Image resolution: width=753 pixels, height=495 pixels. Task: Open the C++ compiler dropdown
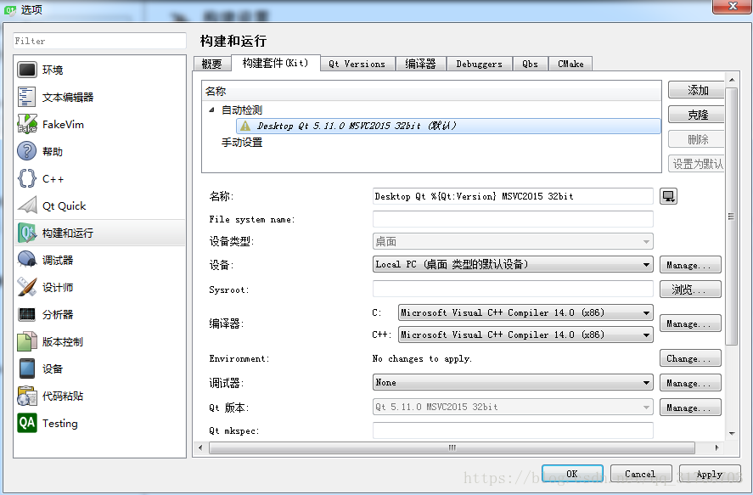(x=525, y=335)
